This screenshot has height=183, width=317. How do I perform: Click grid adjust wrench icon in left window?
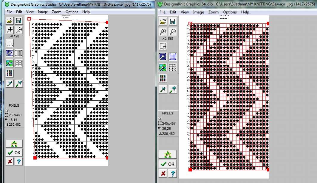[10, 53]
